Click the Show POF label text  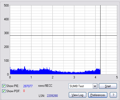pyautogui.click(x=13, y=91)
